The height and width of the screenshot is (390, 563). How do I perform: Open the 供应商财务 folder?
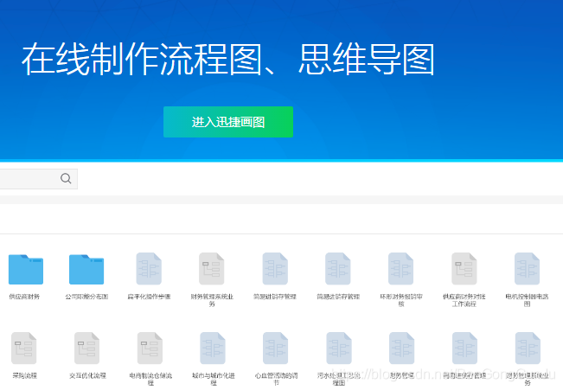[25, 269]
